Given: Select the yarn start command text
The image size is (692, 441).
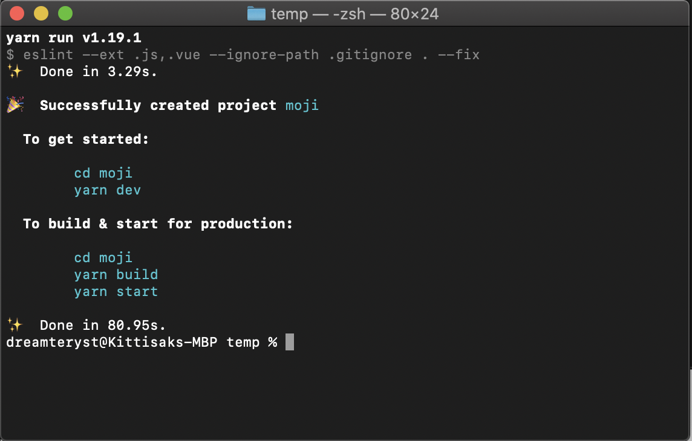Looking at the screenshot, I should (x=116, y=291).
